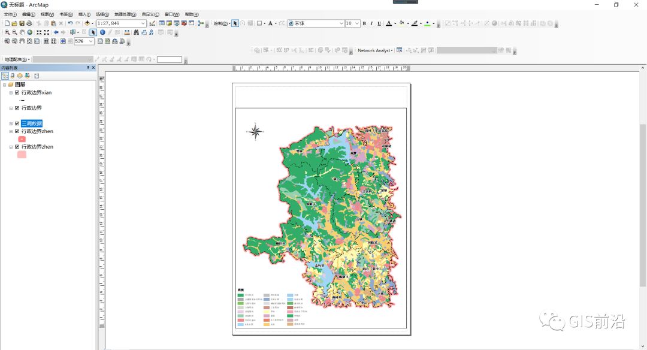Zoom to full extent with globe icon
Screen dimensions: 647x350
point(30,32)
